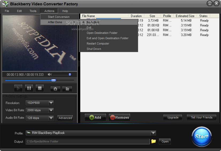Viewport: 221px width, 151px height.
Task: Click the Upgrade button
Action: pos(173,117)
